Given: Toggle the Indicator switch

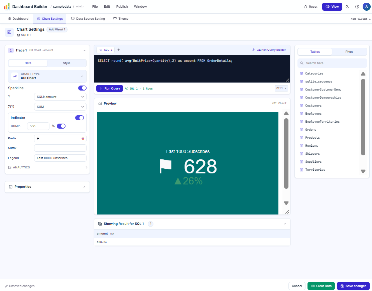Looking at the screenshot, I should tap(80, 118).
